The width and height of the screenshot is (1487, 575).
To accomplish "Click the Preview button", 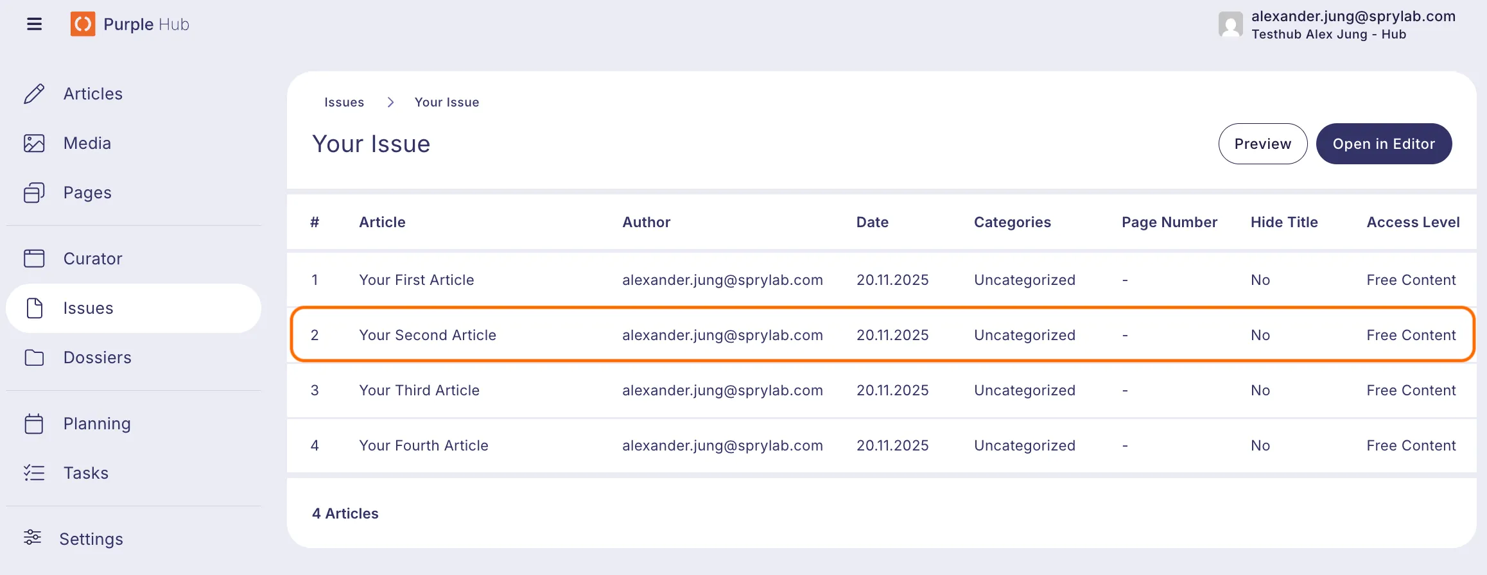I will click(x=1263, y=144).
